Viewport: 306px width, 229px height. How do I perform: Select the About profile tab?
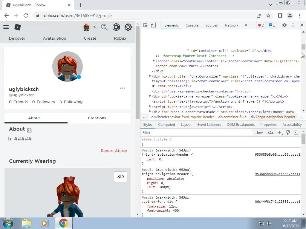tap(34, 118)
